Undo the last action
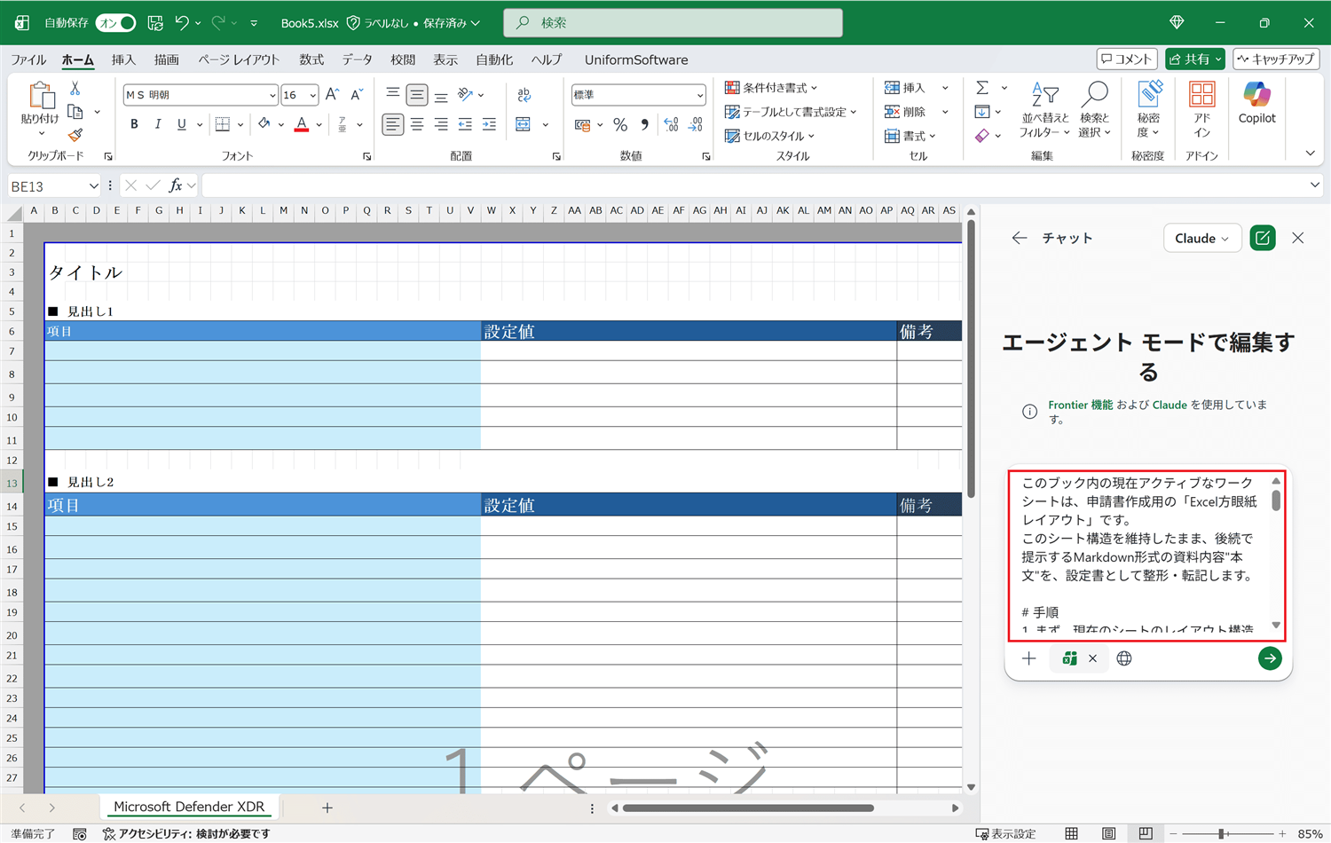Screen dimensions: 1331x843 182,23
